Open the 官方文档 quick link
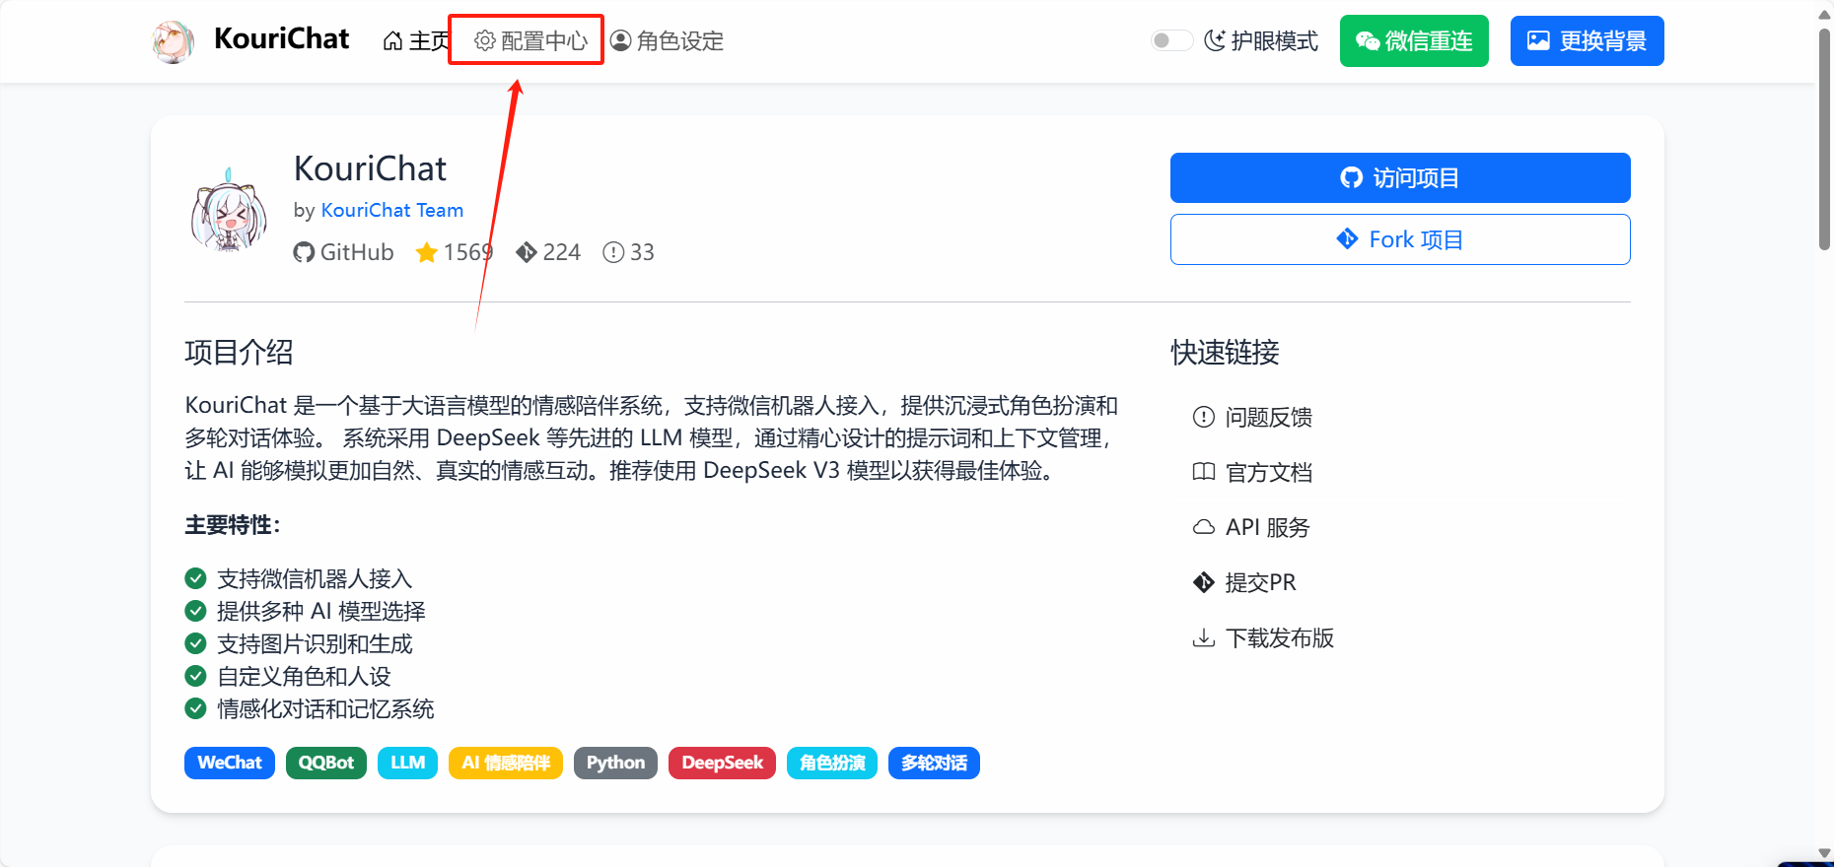Image resolution: width=1834 pixels, height=867 pixels. coord(1252,473)
